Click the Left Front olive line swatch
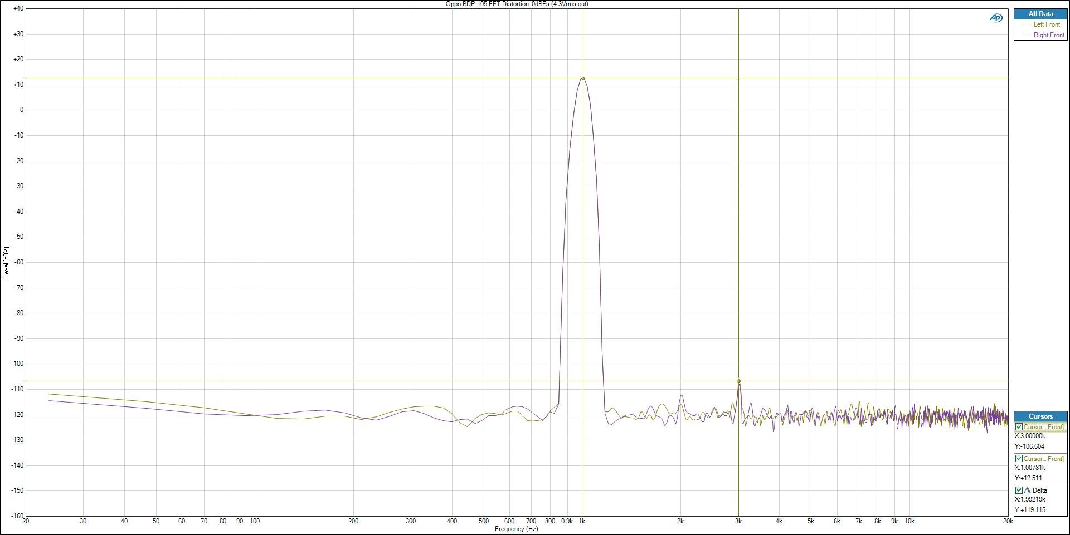The image size is (1070, 535). click(x=1028, y=24)
